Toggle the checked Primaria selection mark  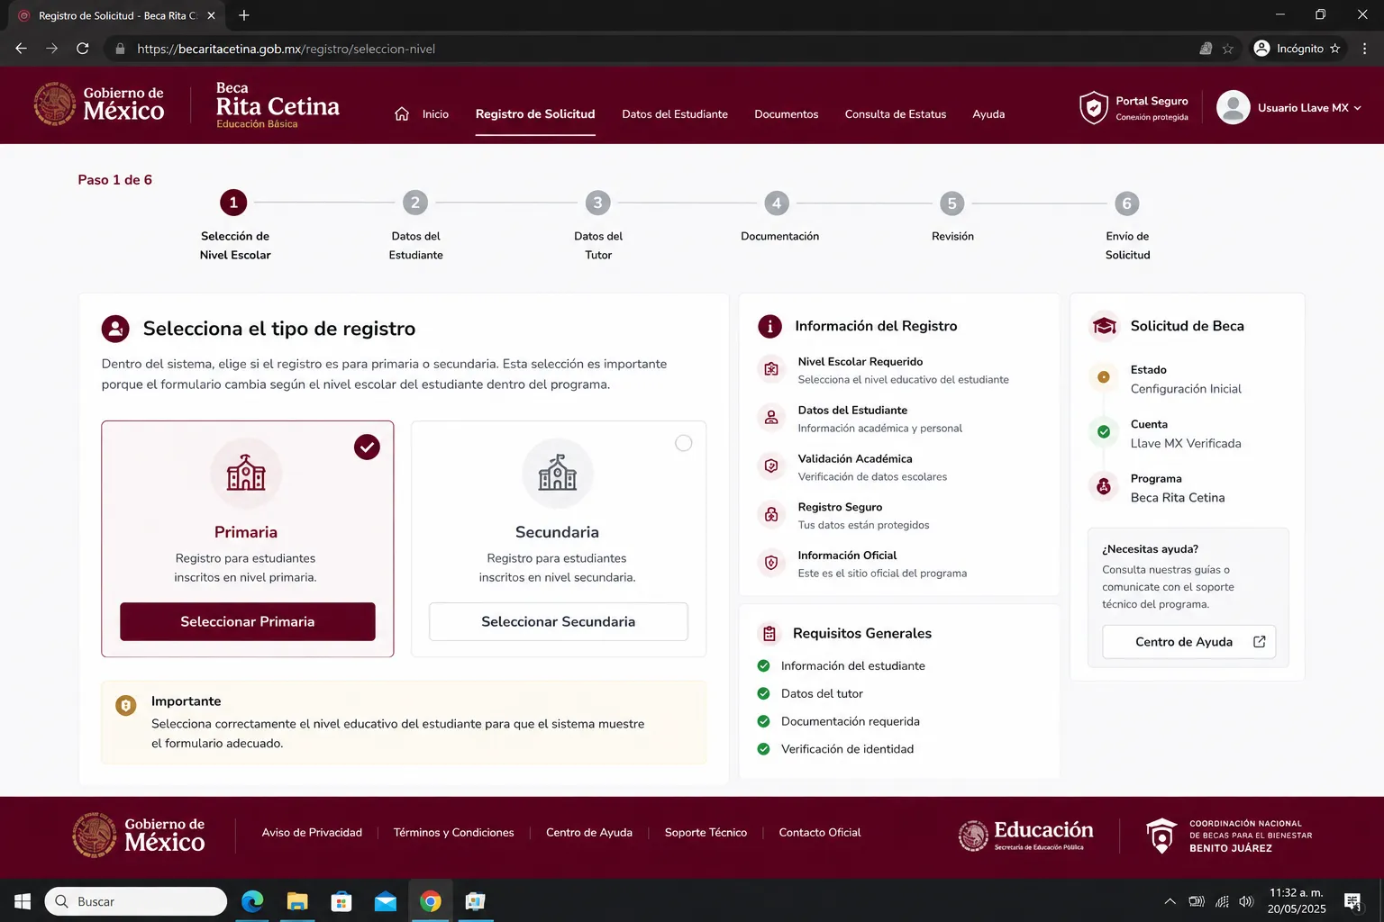[367, 447]
